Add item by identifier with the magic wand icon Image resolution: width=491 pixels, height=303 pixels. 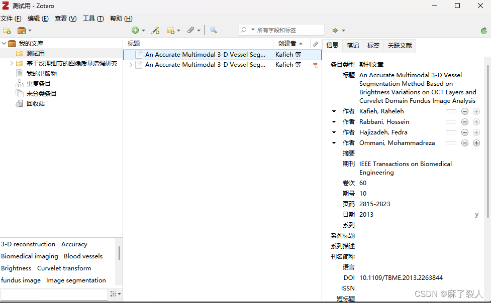coord(155,30)
